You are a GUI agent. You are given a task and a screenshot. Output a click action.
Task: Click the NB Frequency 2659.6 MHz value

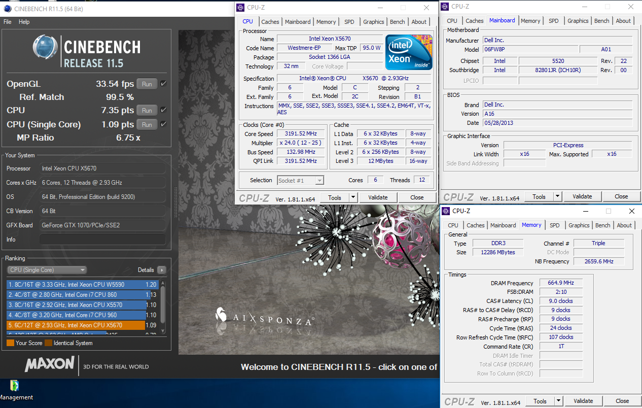(x=598, y=261)
